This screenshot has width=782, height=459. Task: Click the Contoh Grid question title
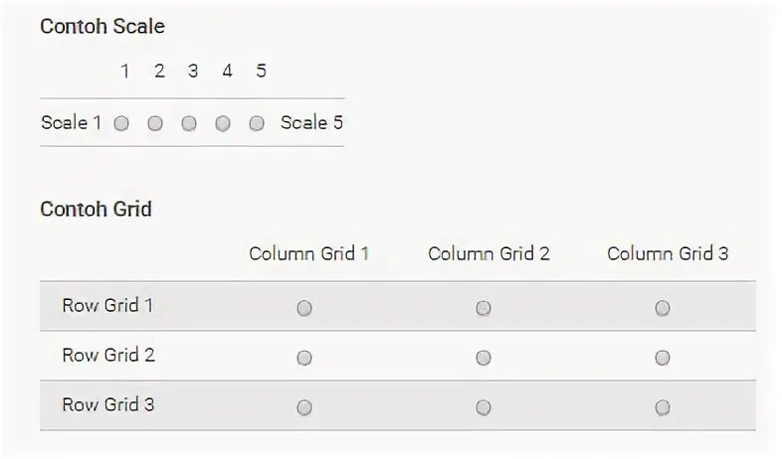(x=96, y=210)
